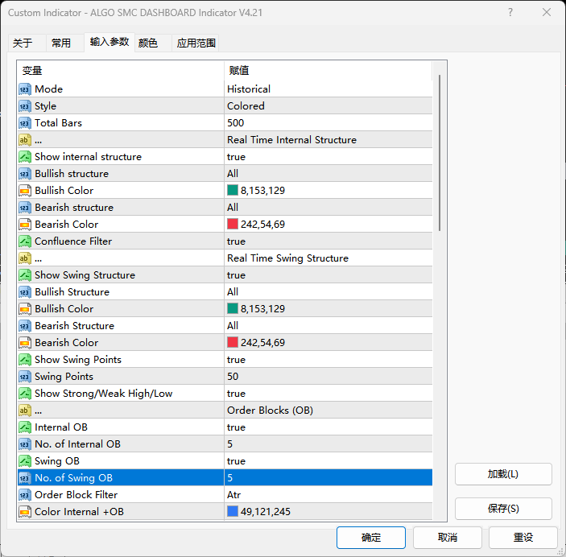Click the icon beside No. of Internal OB
Screen dimensions: 566x557
tap(24, 444)
